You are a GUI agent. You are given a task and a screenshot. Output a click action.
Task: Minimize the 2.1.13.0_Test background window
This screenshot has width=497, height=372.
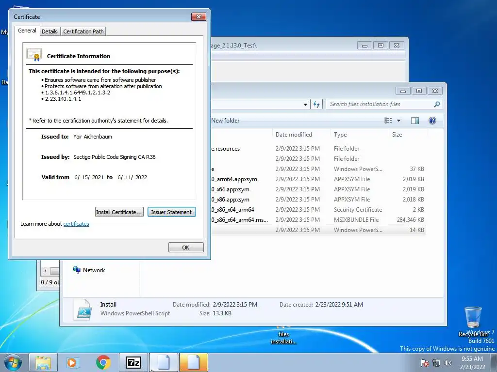coord(364,46)
